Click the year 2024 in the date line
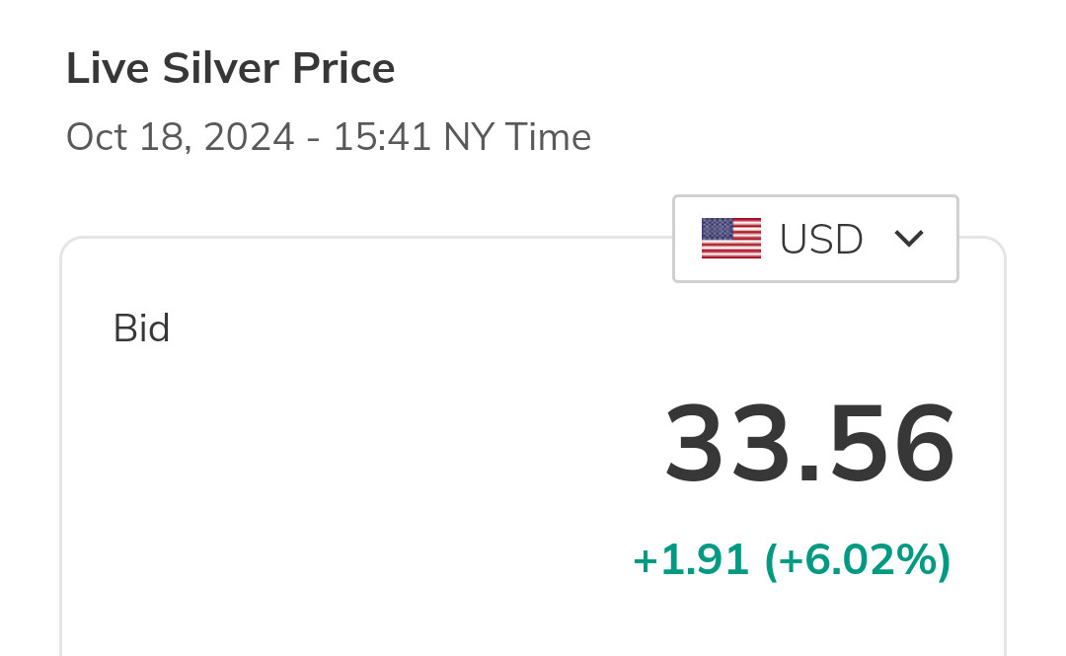Screen dimensions: 1066x656 point(249,137)
